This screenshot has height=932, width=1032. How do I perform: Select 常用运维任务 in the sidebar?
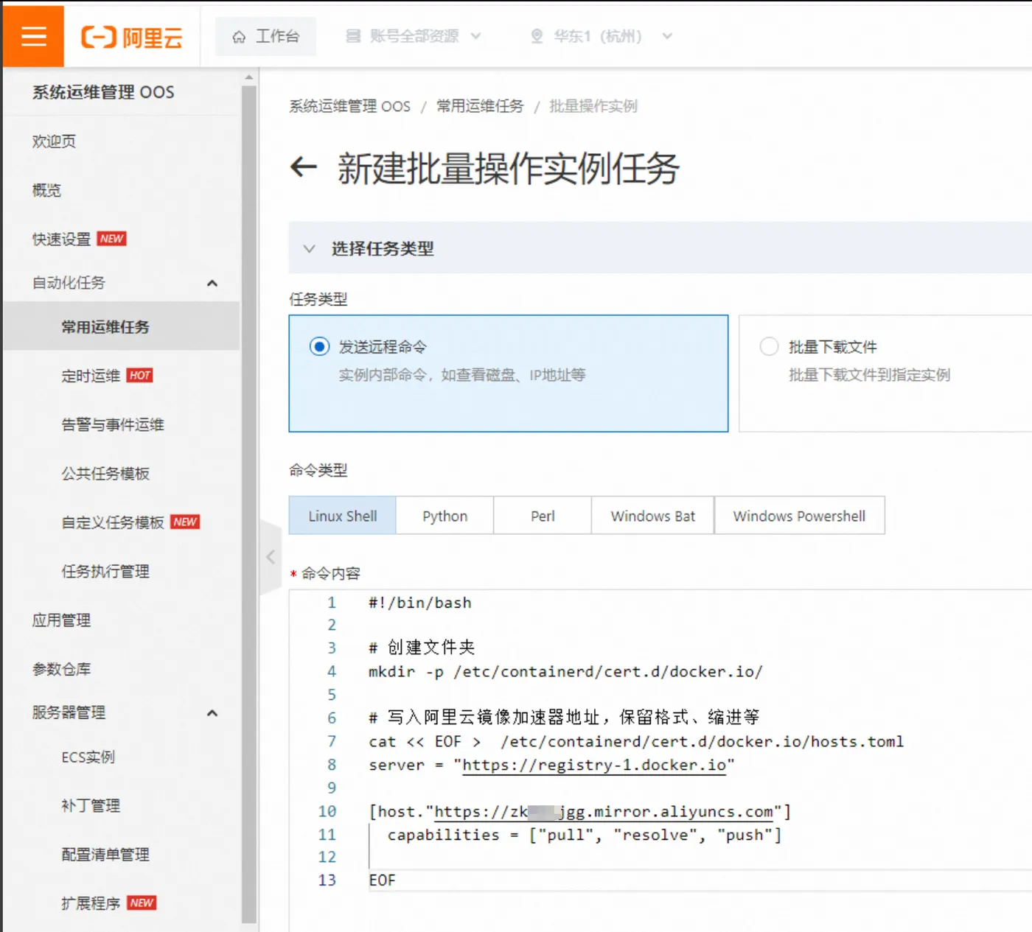(x=105, y=326)
